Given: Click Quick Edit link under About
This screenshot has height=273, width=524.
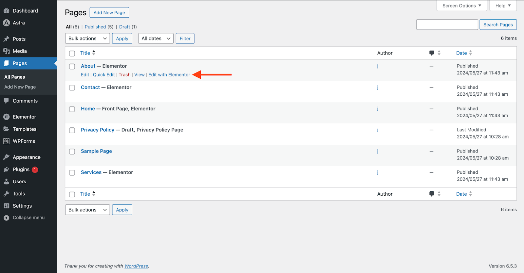Looking at the screenshot, I should tap(104, 75).
